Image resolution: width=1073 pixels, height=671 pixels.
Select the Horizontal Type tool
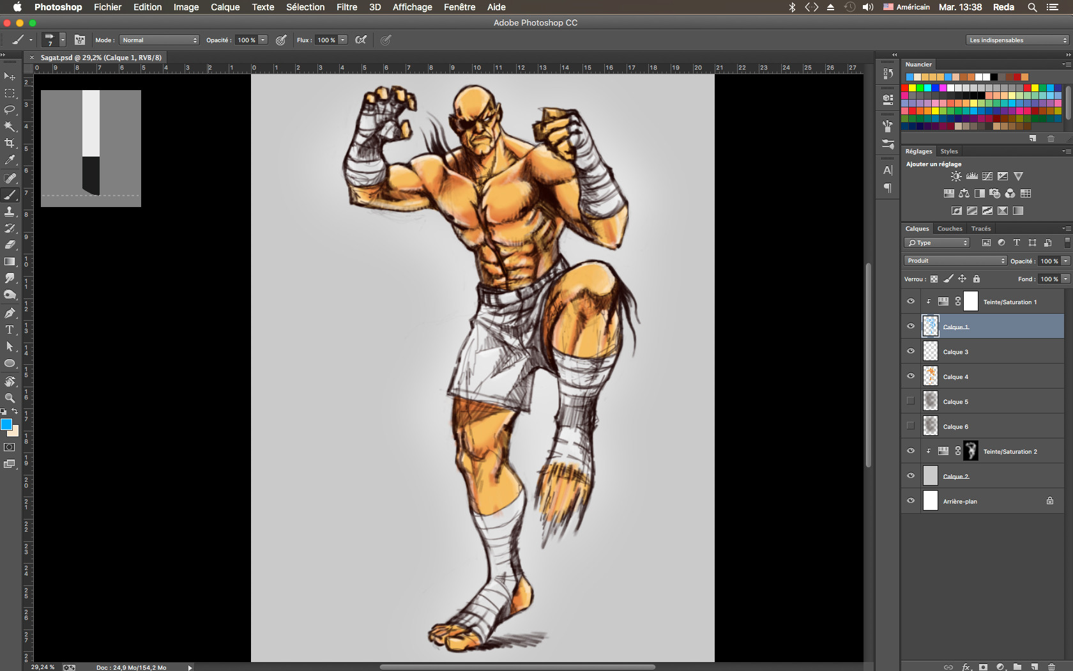10,330
